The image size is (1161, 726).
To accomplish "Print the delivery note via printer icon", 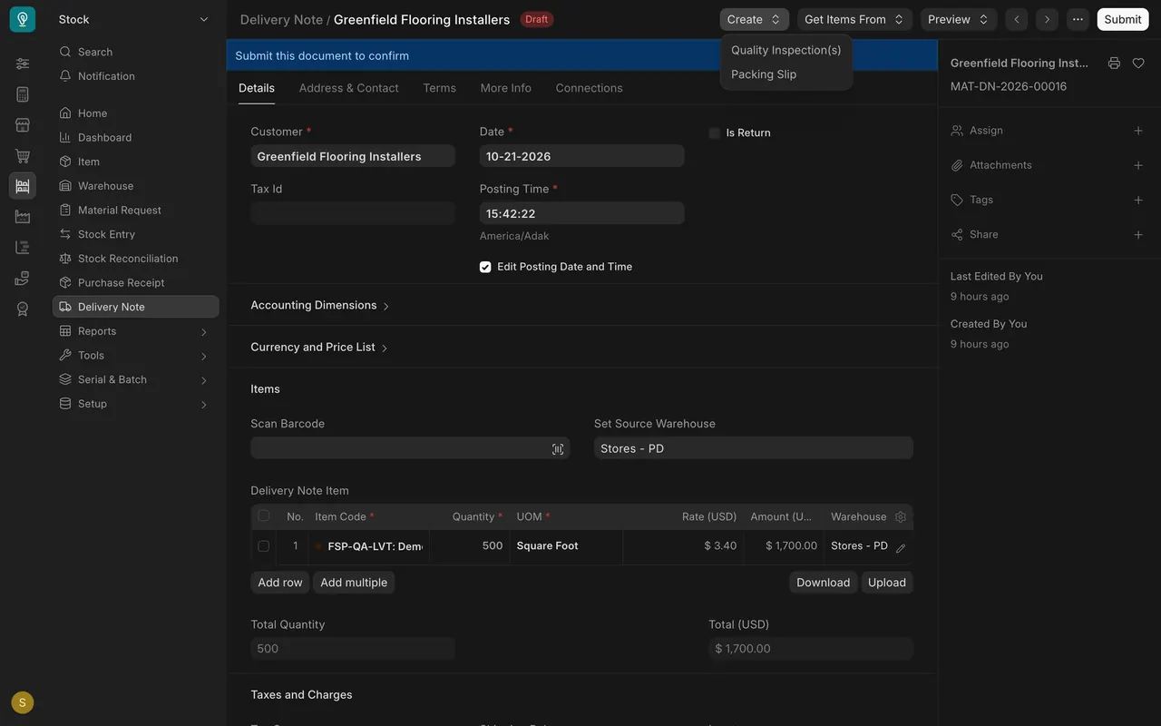I will click(1114, 63).
